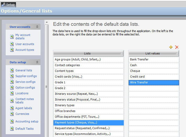Click the icon next to Locations

(12, 93)
